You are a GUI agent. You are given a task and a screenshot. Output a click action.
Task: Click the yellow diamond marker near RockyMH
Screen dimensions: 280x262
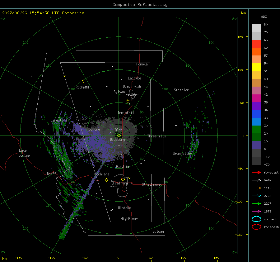83,81
